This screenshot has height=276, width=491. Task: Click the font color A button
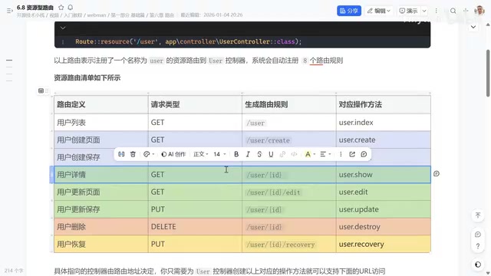(x=308, y=154)
